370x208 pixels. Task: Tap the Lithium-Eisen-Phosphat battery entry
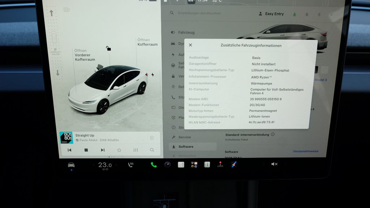click(270, 70)
